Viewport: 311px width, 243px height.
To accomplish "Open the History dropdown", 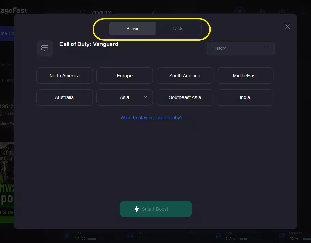I will click(x=241, y=48).
